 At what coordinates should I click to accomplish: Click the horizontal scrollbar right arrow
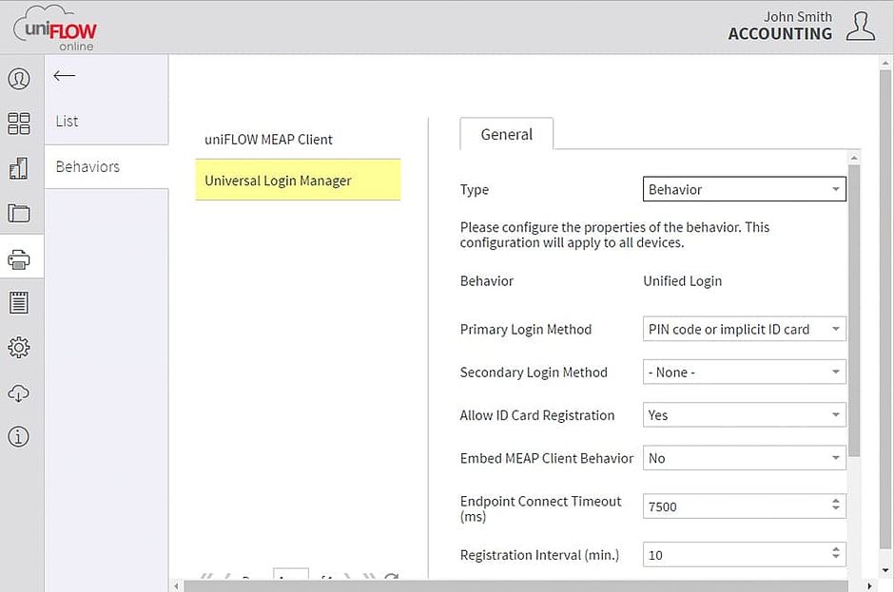click(869, 585)
